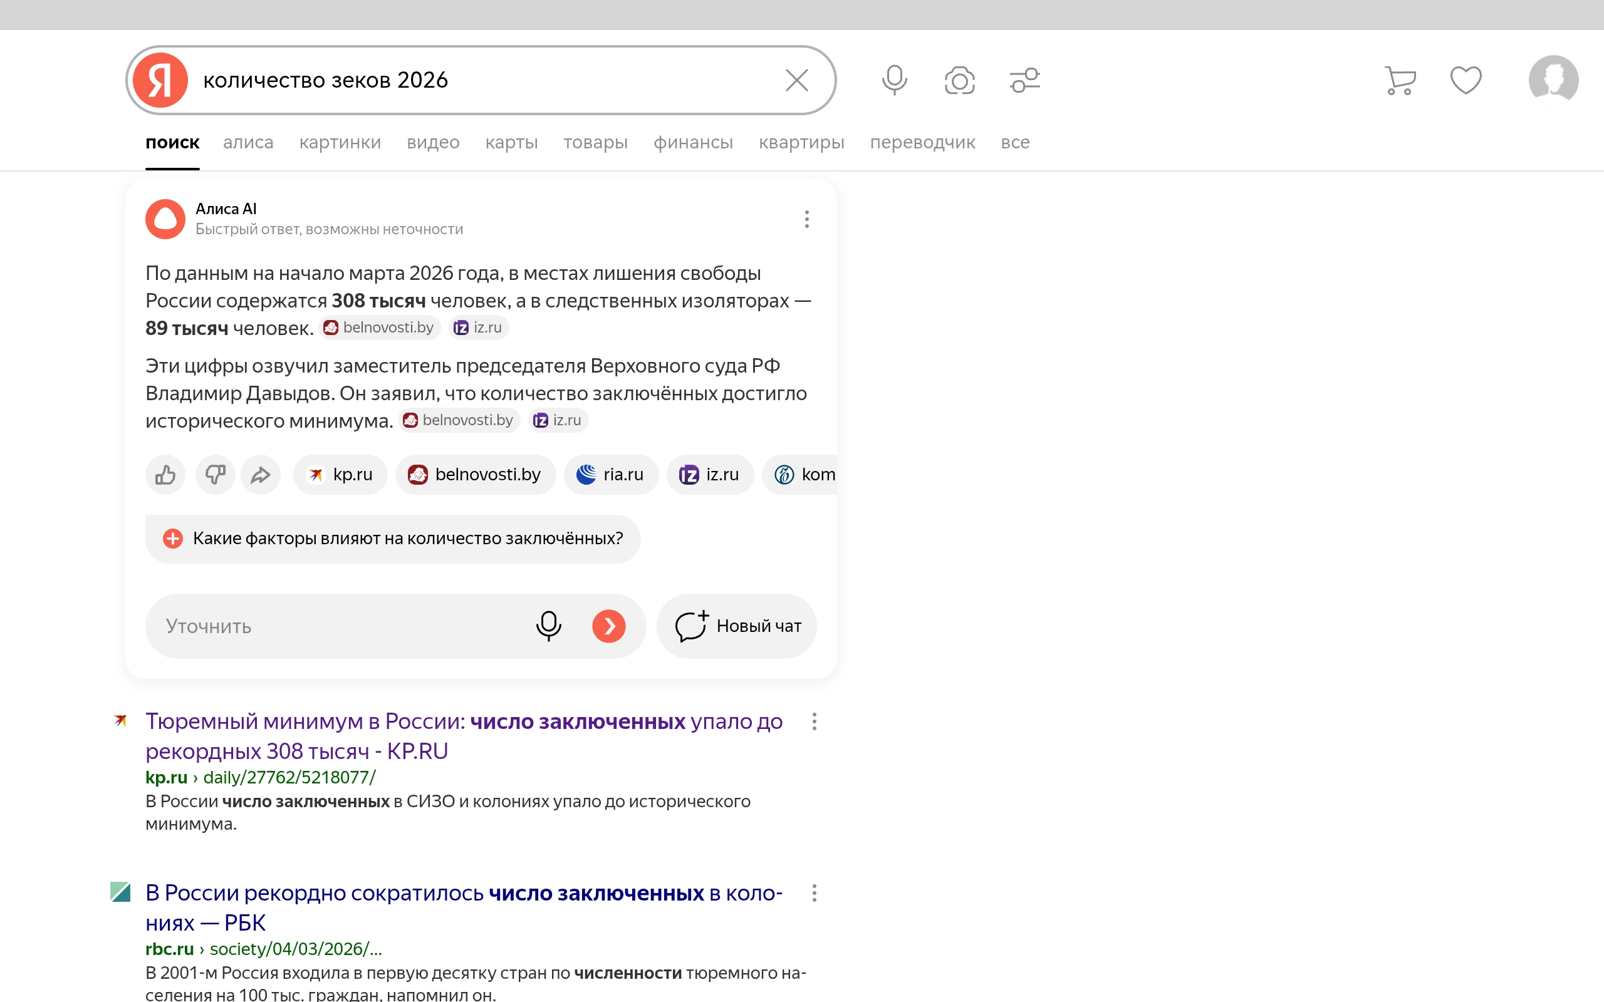Open favorites heart icon
The width and height of the screenshot is (1604, 1002).
(1466, 80)
